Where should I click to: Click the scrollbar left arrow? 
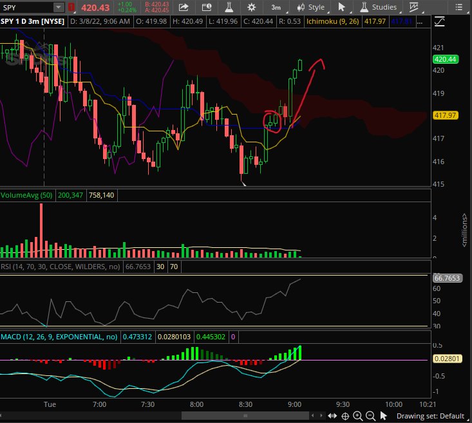point(313,416)
